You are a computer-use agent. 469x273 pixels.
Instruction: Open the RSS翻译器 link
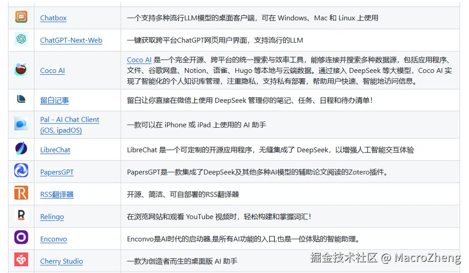(x=57, y=195)
